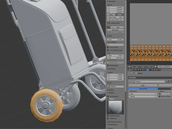
Task: Open the UV editor type selector icon
Action: coord(129,67)
